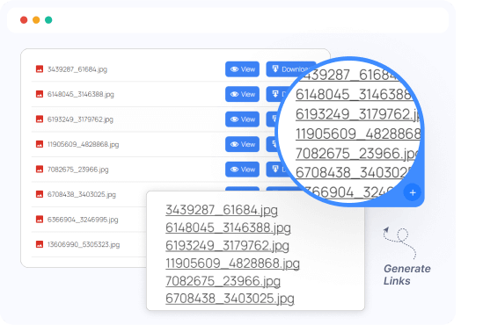The height and width of the screenshot is (325, 483).
Task: Click the image icon beside 7082675_23966.jpg
Action: point(40,170)
